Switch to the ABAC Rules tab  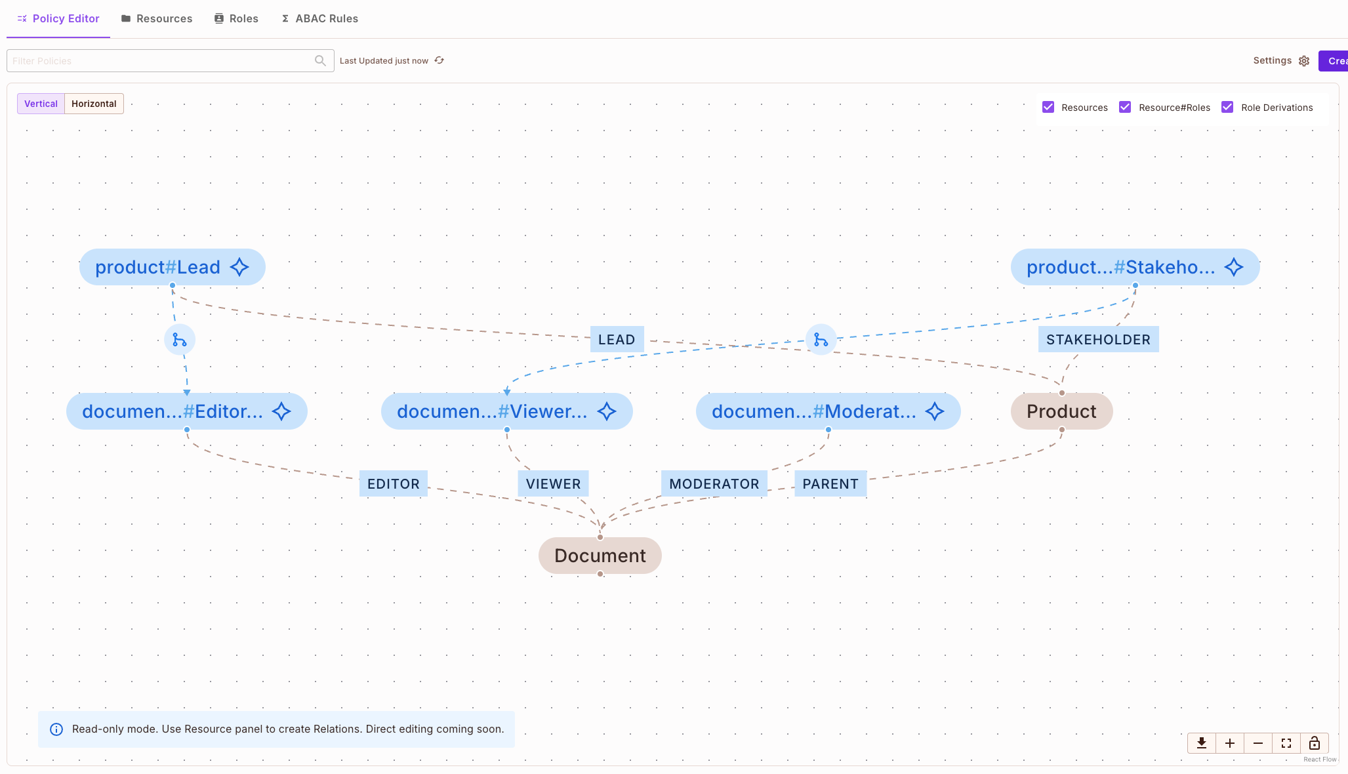pyautogui.click(x=319, y=18)
